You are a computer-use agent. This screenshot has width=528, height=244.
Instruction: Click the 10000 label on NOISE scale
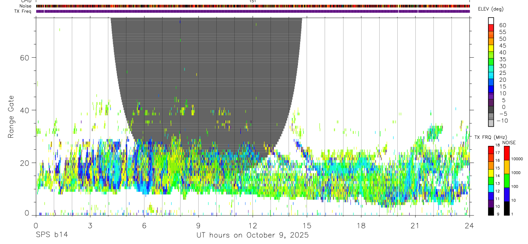click(518, 159)
